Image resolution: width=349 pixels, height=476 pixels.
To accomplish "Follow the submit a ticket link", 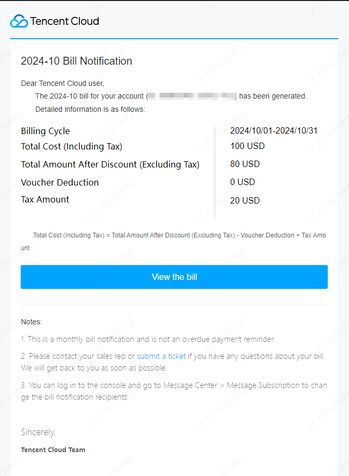I will pos(161,356).
